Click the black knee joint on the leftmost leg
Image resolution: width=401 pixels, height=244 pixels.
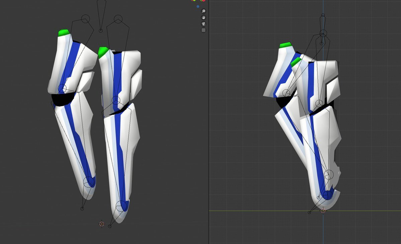pyautogui.click(x=61, y=99)
